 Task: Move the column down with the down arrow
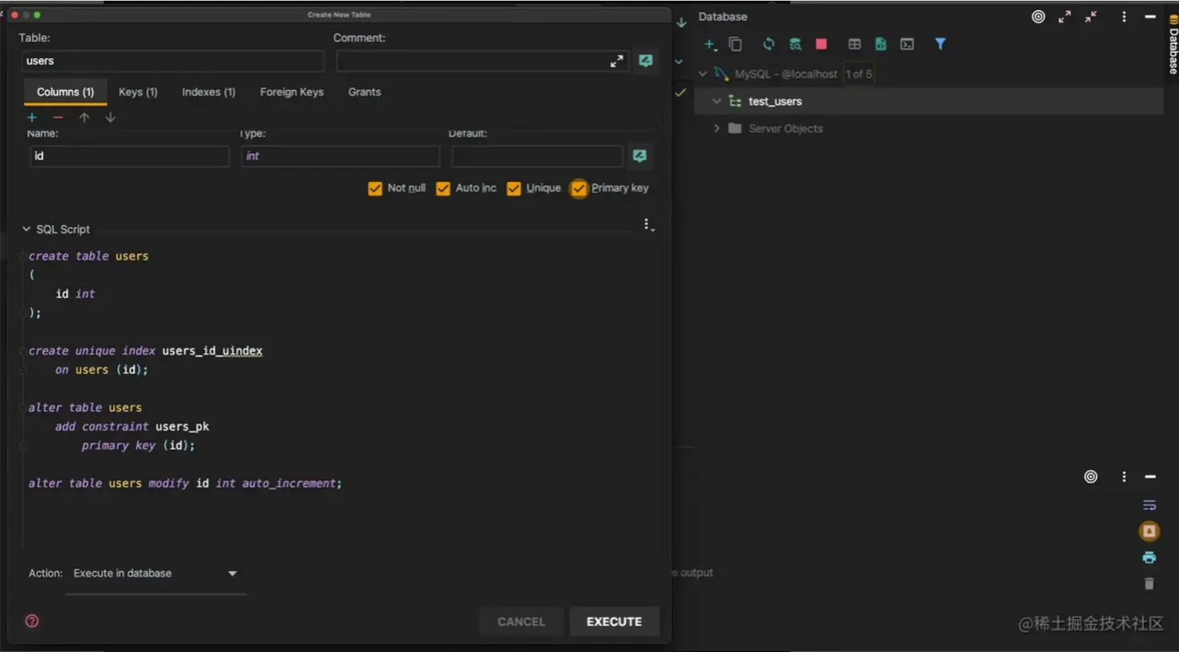click(110, 117)
